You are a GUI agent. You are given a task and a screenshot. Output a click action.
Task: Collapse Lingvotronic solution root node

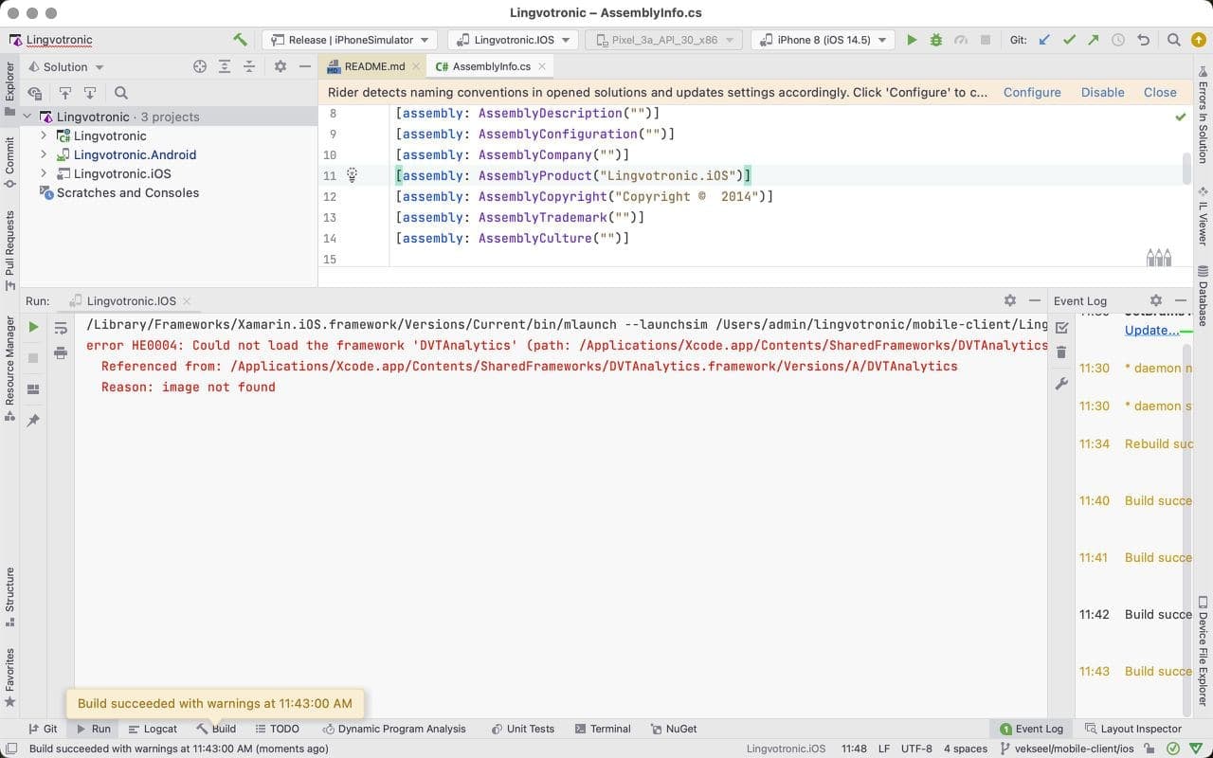[27, 117]
